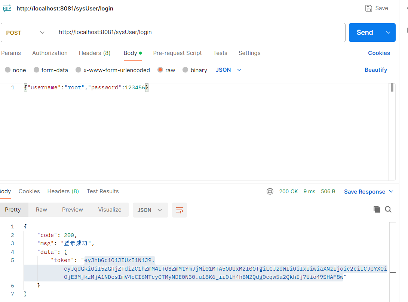Click the HTTP request type icon
Image resolution: width=408 pixels, height=302 pixels.
[7, 8]
